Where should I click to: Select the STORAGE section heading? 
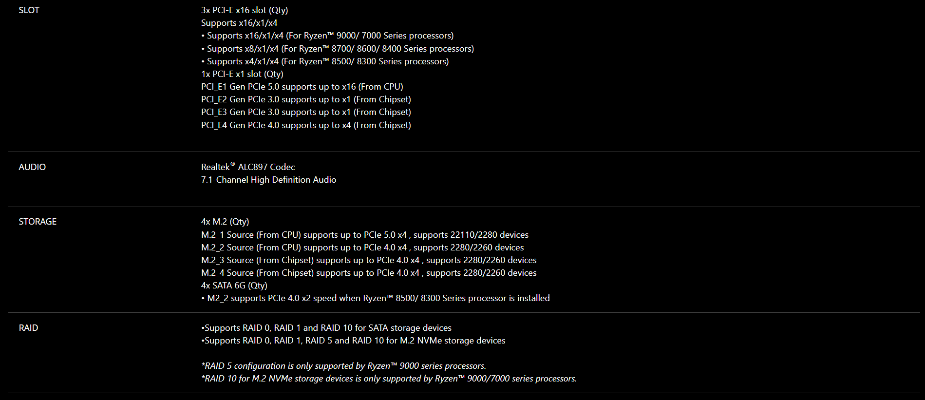(38, 222)
